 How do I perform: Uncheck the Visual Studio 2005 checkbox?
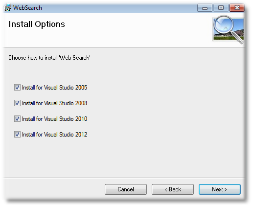[x=17, y=88]
